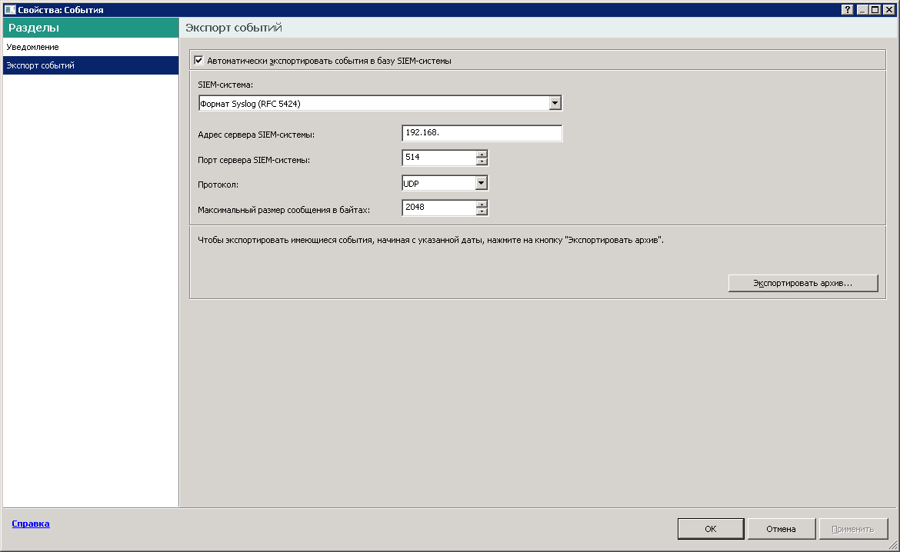Click the SIEM server address field
The image size is (900, 552).
point(482,133)
